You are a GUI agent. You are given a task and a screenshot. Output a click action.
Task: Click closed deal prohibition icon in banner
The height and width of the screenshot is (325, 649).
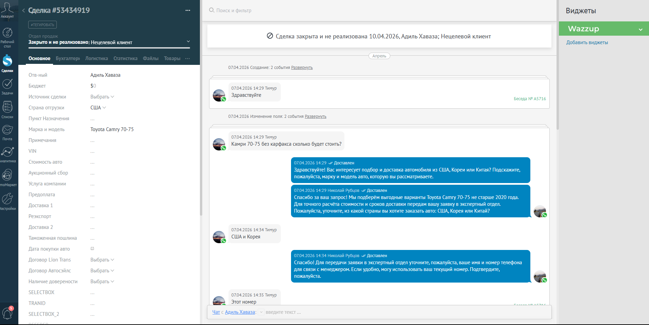click(x=270, y=36)
